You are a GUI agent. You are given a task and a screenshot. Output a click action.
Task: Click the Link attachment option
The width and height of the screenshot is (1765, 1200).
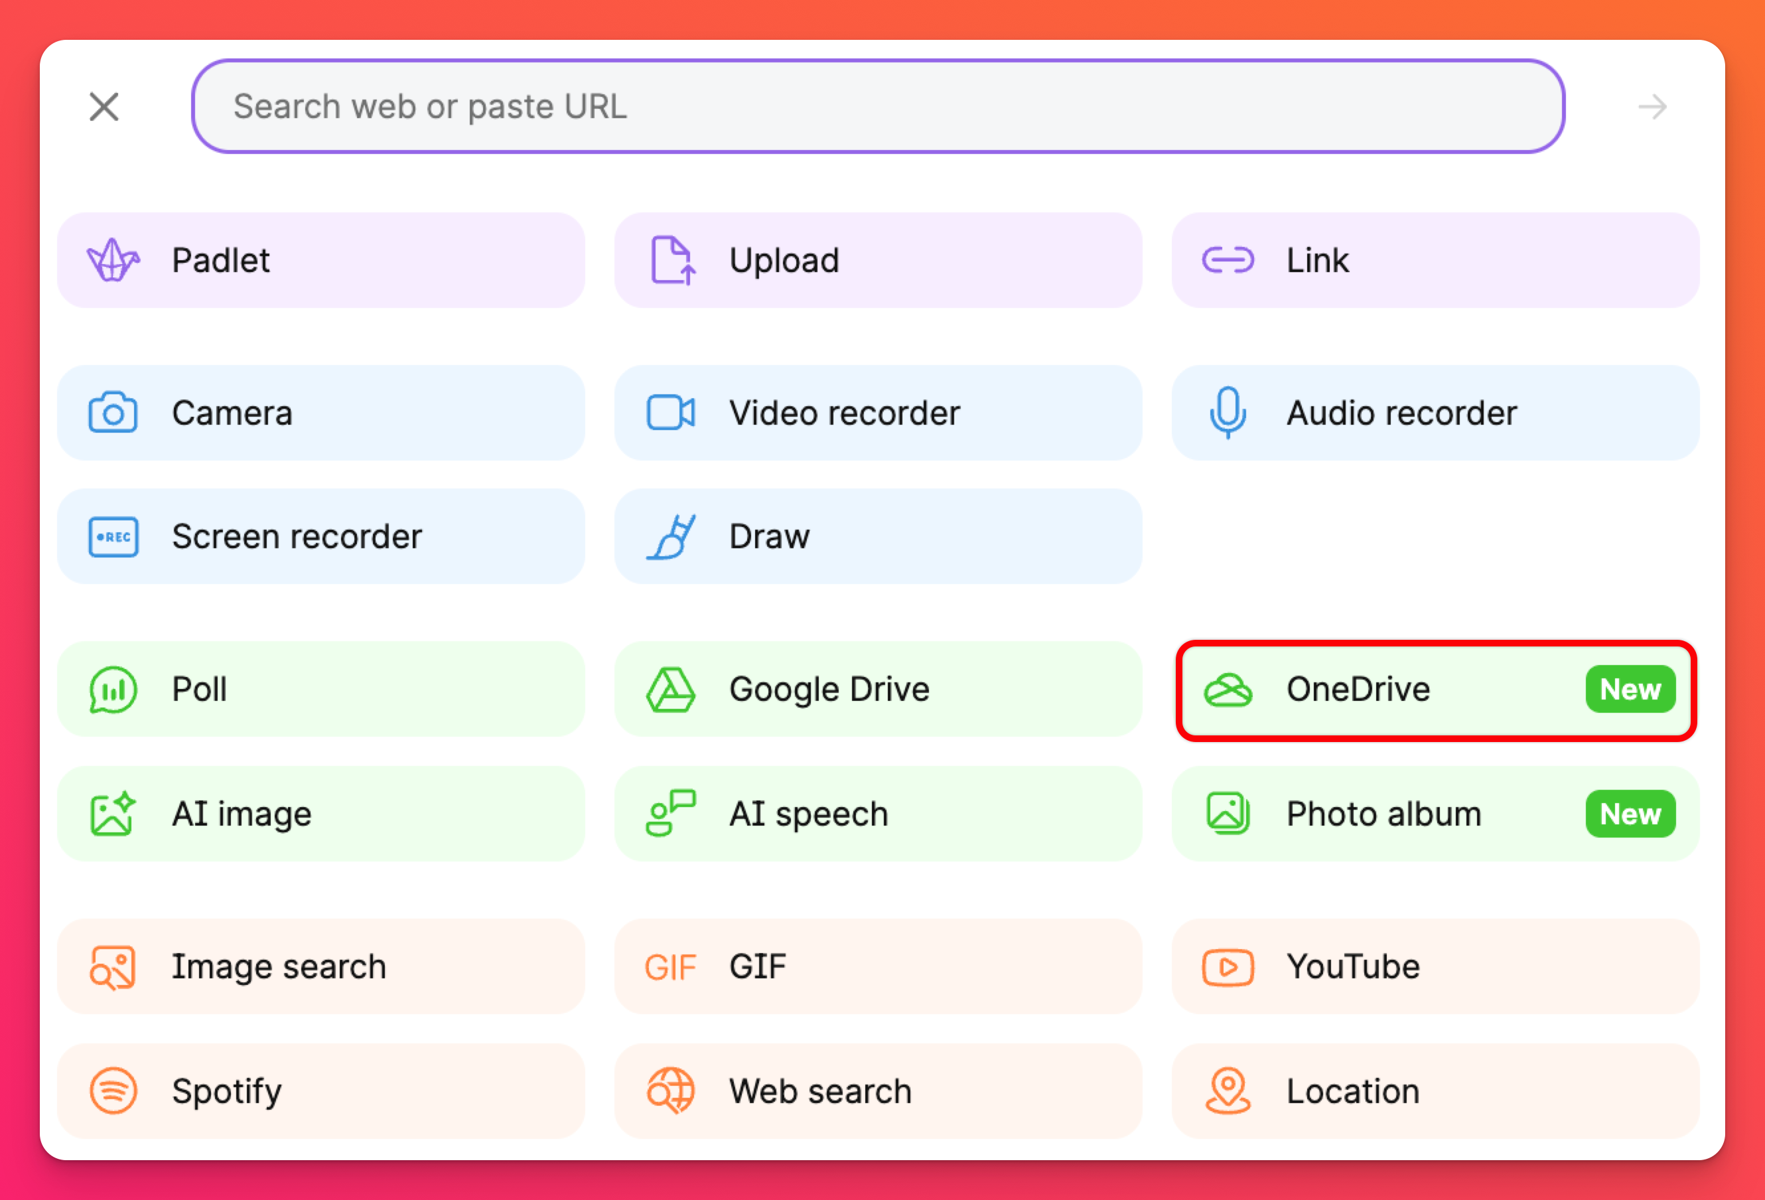[1435, 260]
